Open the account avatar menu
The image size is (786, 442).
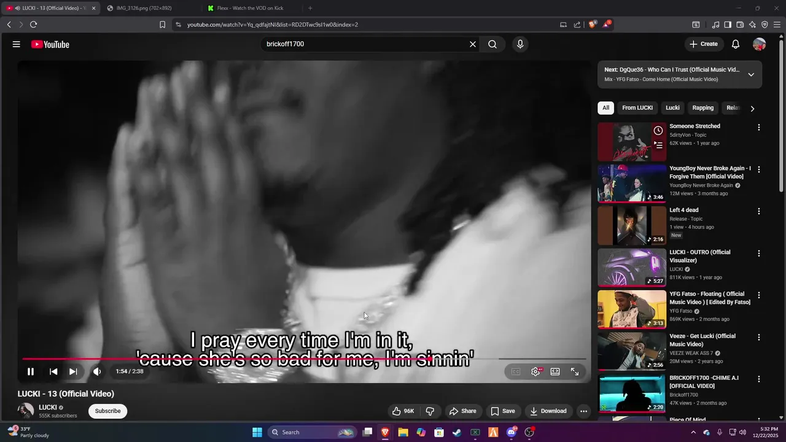coord(760,44)
